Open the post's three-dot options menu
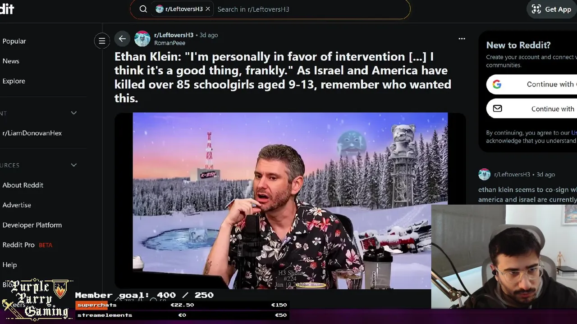The image size is (577, 324). point(462,39)
